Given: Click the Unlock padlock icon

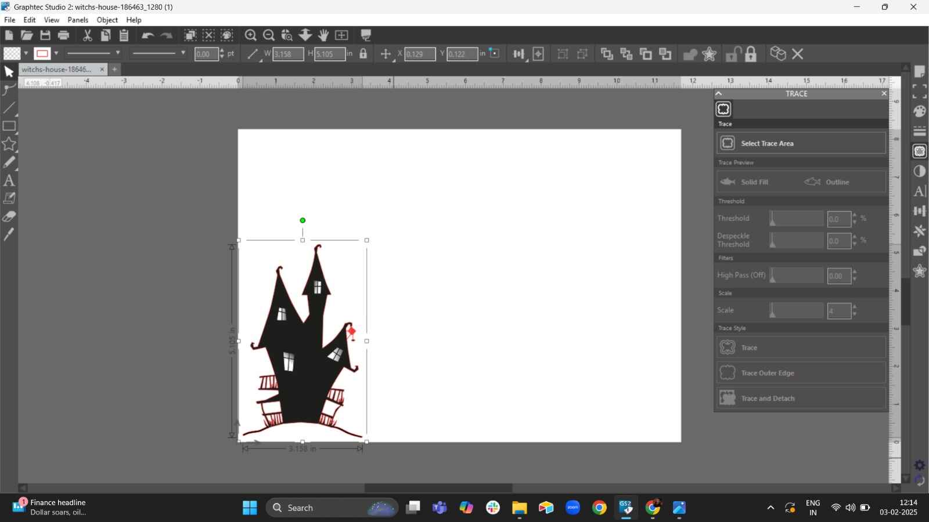Looking at the screenshot, I should pos(733,54).
